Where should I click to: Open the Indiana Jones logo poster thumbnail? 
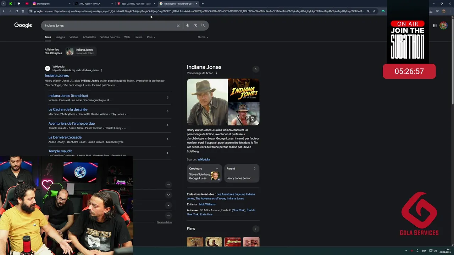pos(244,90)
